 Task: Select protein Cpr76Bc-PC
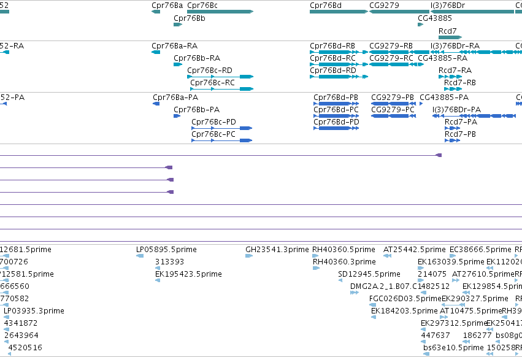(x=213, y=134)
